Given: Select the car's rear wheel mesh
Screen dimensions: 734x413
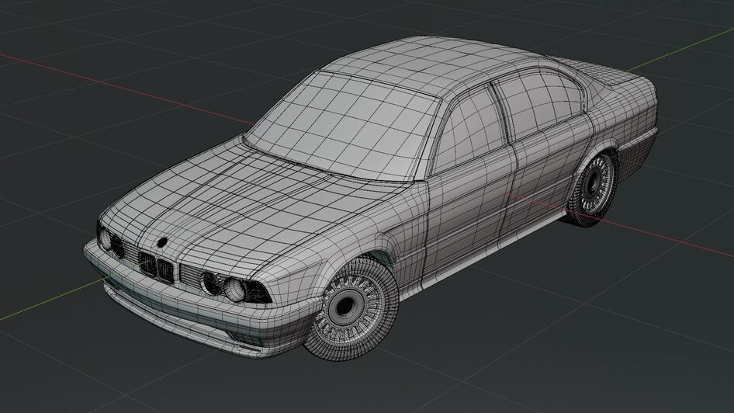Looking at the screenshot, I should point(591,188).
